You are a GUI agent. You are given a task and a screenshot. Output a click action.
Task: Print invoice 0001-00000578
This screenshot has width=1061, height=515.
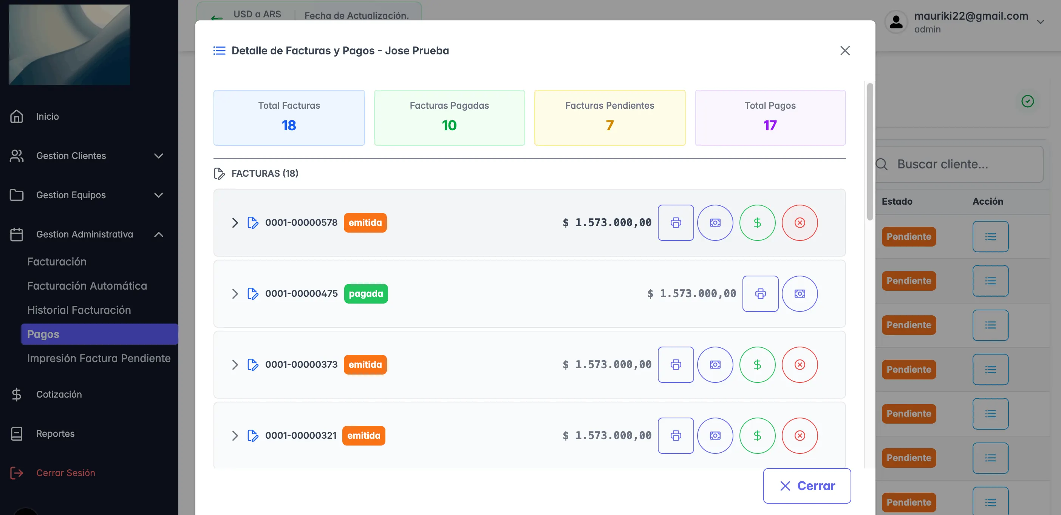676,223
